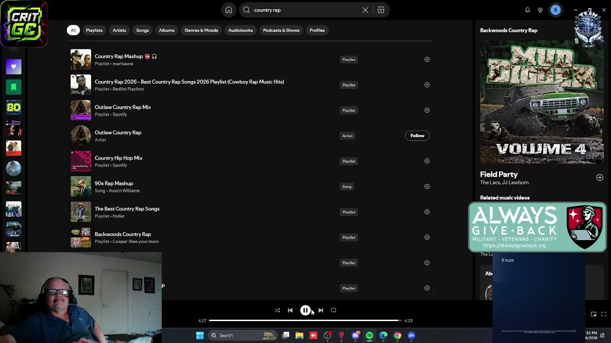
Task: Open Discord from the taskbar
Action: click(x=355, y=335)
